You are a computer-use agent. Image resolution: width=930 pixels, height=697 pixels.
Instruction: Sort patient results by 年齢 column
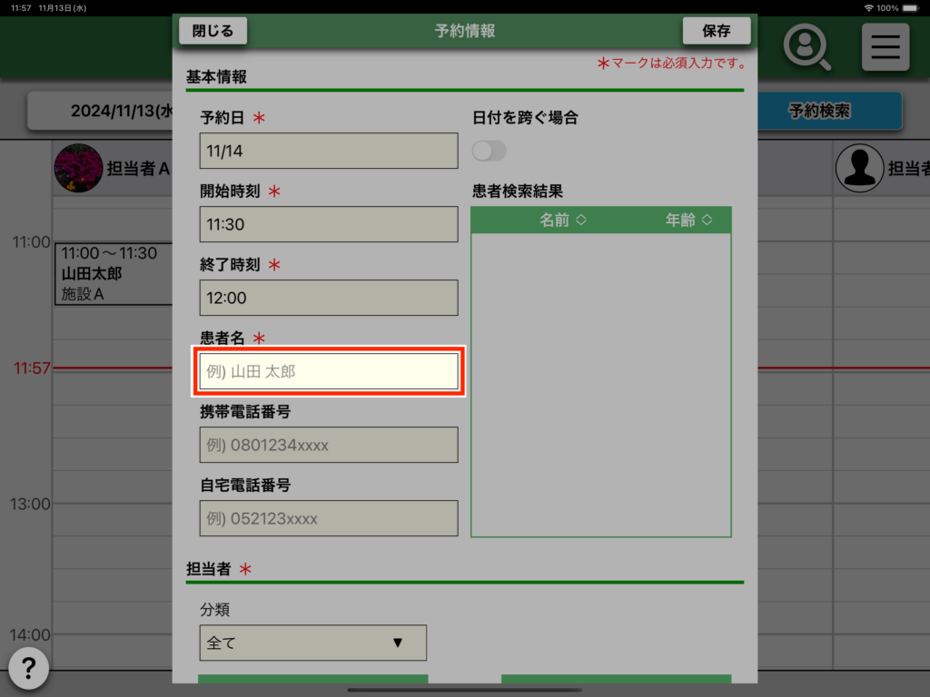[x=688, y=221]
